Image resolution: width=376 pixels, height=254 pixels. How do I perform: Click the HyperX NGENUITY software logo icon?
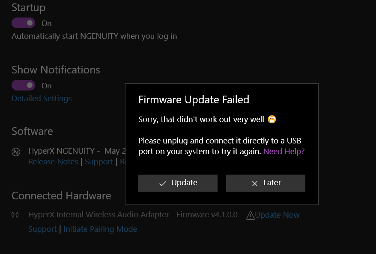coord(16,152)
